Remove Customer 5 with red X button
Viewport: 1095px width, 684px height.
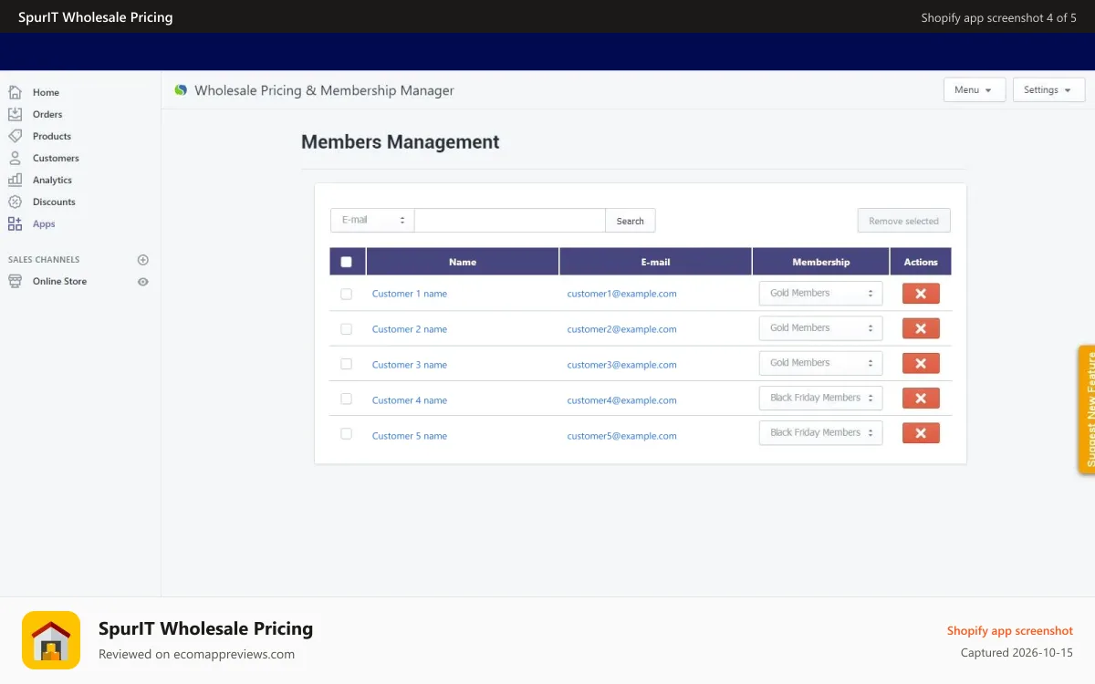pos(921,433)
